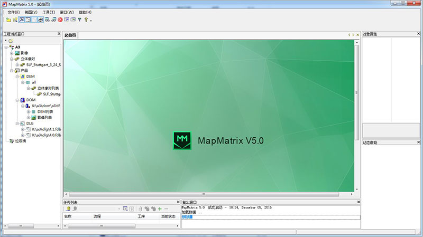Collapse the DOM tree node

[17, 100]
